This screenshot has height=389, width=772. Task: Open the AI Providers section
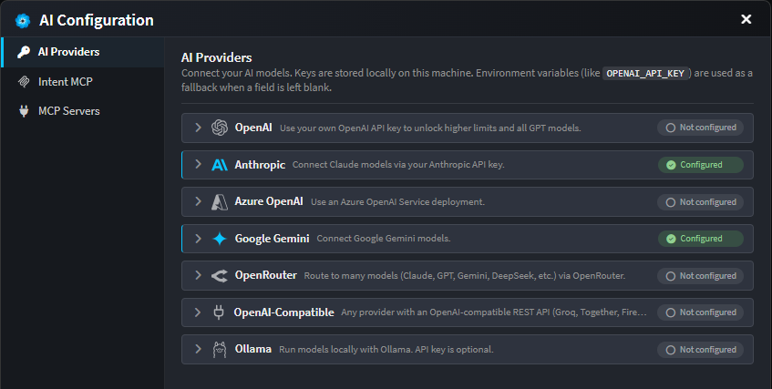(x=83, y=52)
